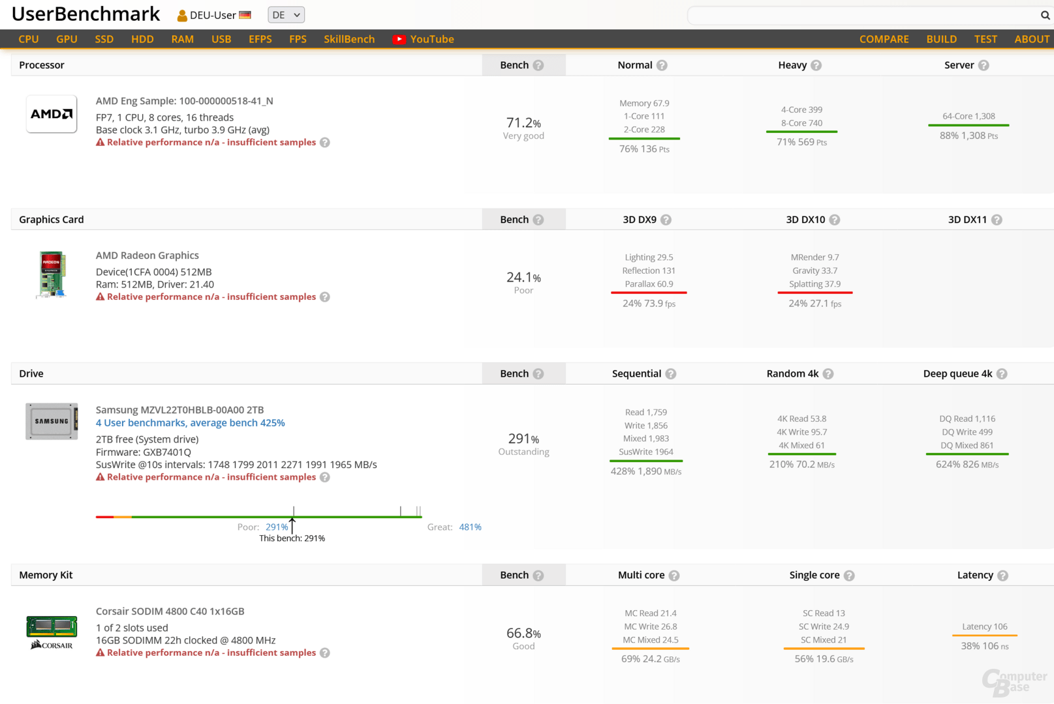Image resolution: width=1054 pixels, height=704 pixels.
Task: Click the Poor 291% link
Action: tap(277, 527)
